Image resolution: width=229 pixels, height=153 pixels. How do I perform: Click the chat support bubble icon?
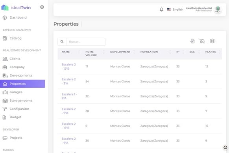click(x=225, y=147)
